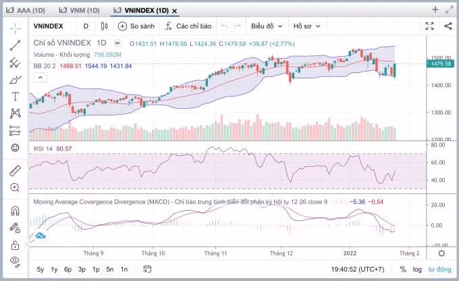Set the range to 3p
The width and height of the screenshot is (459, 281).
(82, 270)
